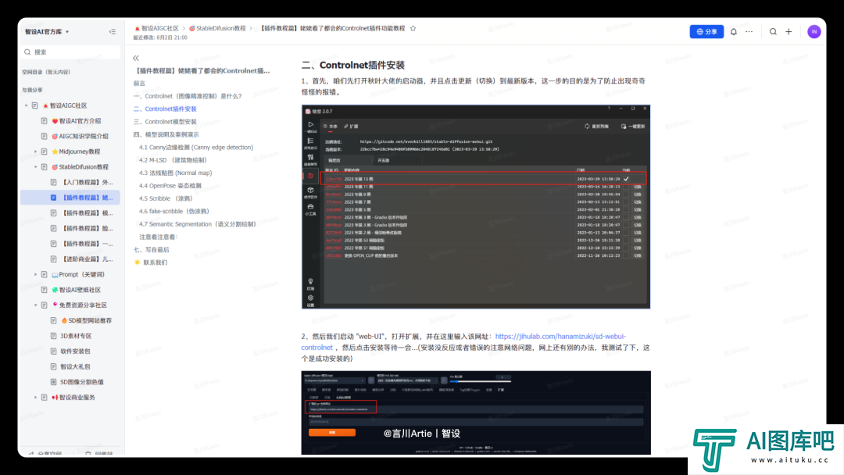The height and width of the screenshot is (475, 844).
Task: Collapse the outline panel with double-chevron icon
Action: [136, 58]
